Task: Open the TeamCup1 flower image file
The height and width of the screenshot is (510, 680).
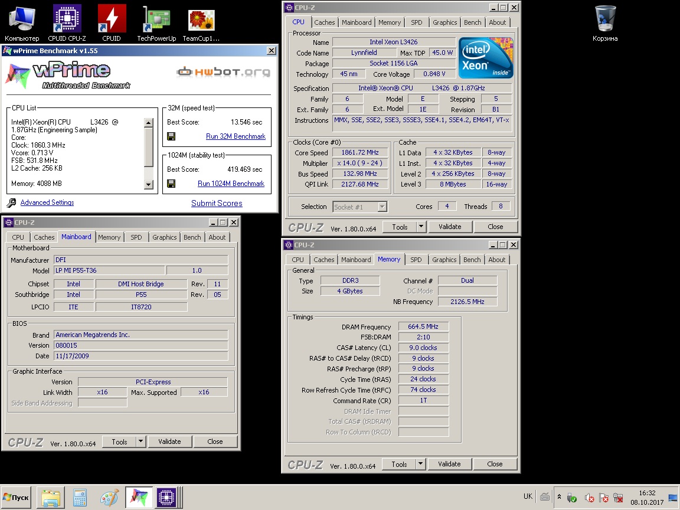Action: (x=201, y=22)
